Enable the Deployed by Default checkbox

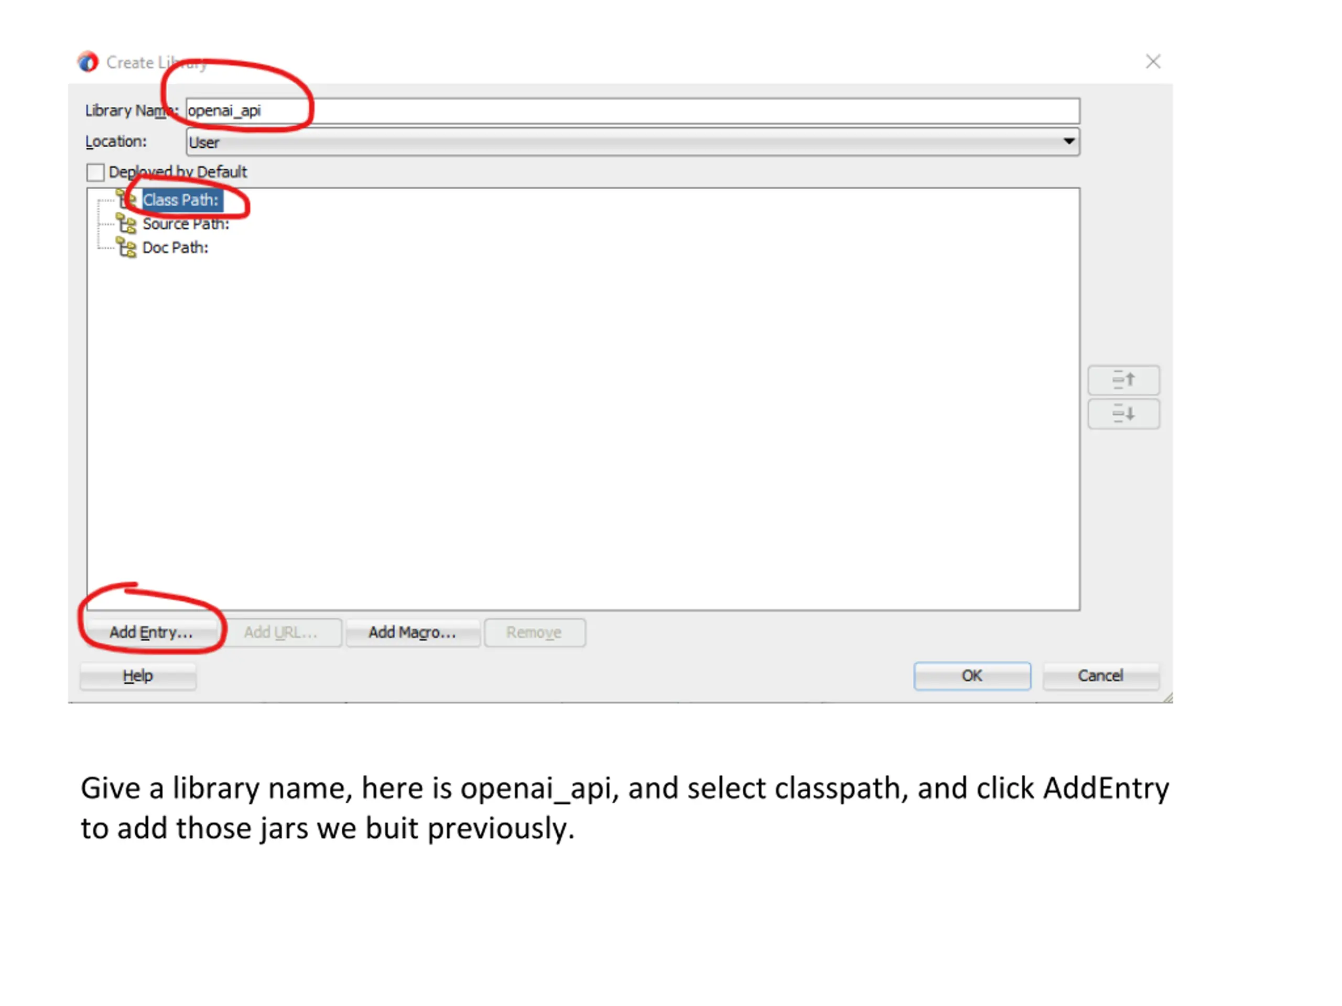coord(95,172)
